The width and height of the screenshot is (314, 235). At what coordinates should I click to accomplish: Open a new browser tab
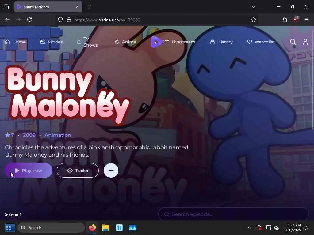pyautogui.click(x=89, y=7)
